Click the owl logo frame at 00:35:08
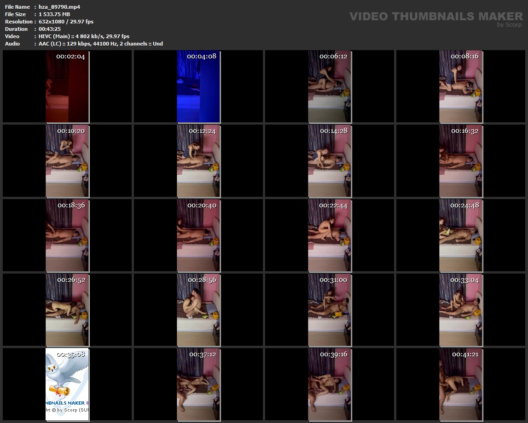 67,384
